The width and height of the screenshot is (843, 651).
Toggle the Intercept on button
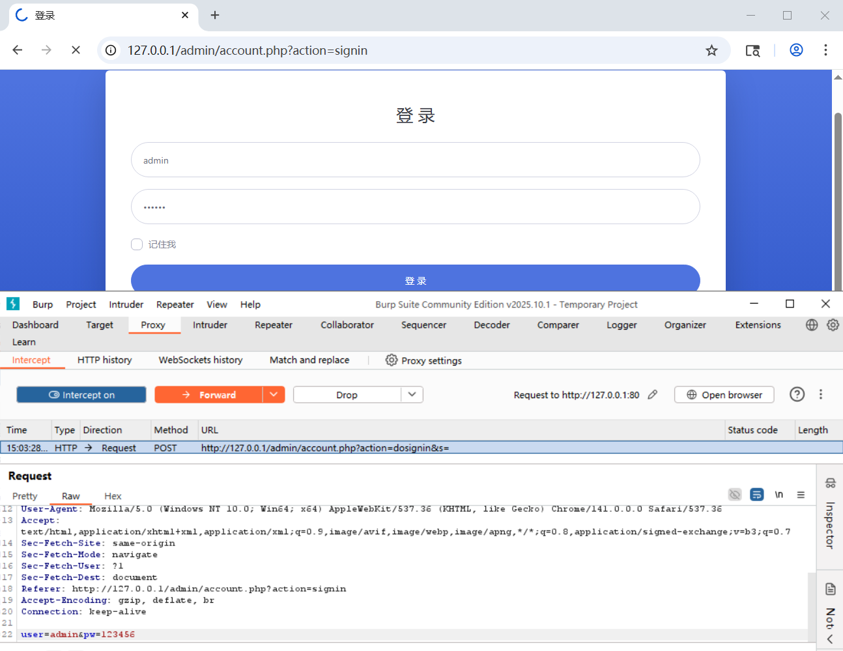(81, 395)
